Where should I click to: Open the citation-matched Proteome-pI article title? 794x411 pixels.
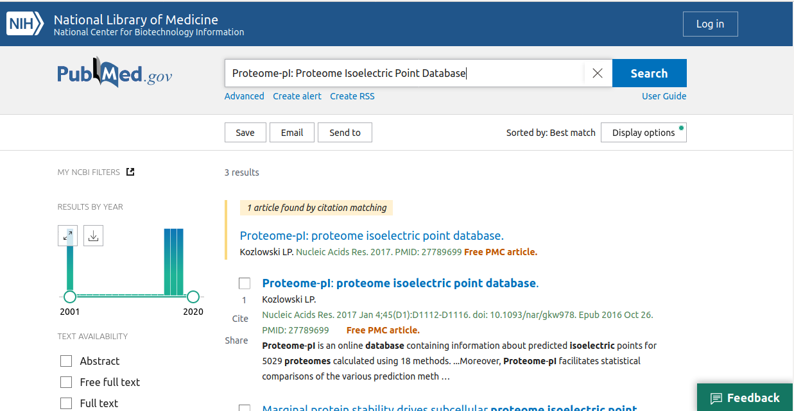[372, 235]
